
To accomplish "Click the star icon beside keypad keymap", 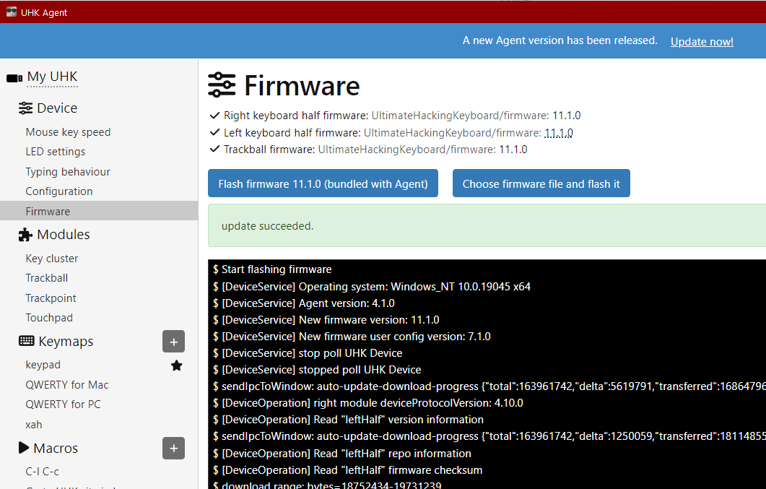I will [176, 365].
